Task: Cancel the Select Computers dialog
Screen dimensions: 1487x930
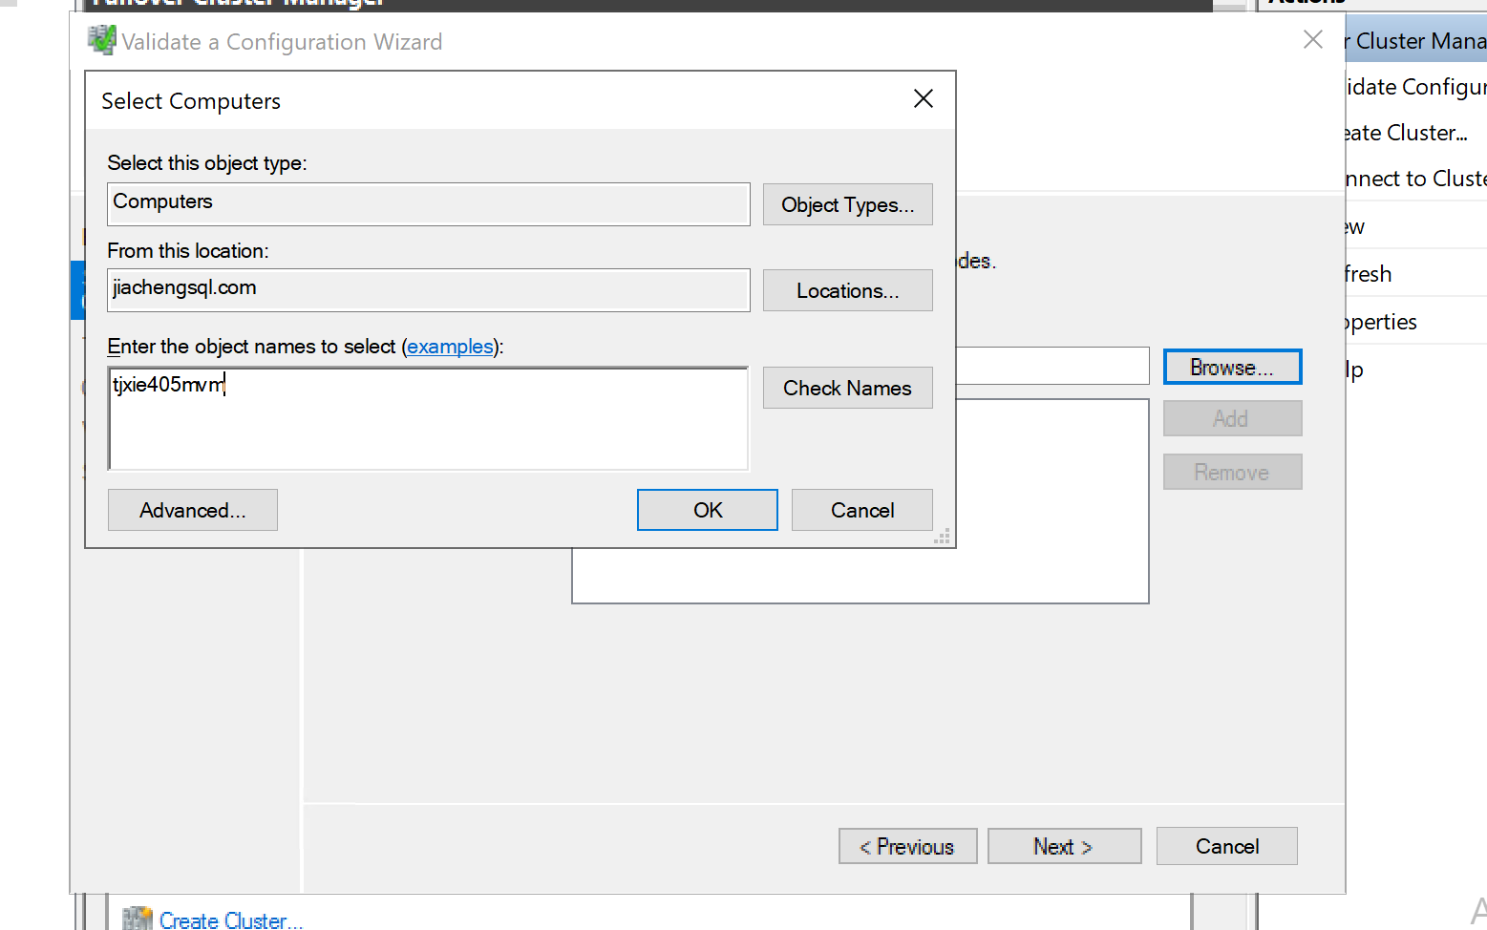Action: coord(861,511)
